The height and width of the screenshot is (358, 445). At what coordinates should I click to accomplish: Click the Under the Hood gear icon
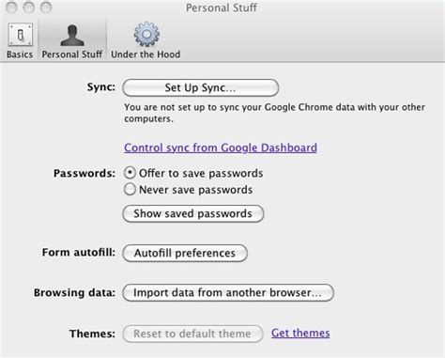pyautogui.click(x=146, y=34)
